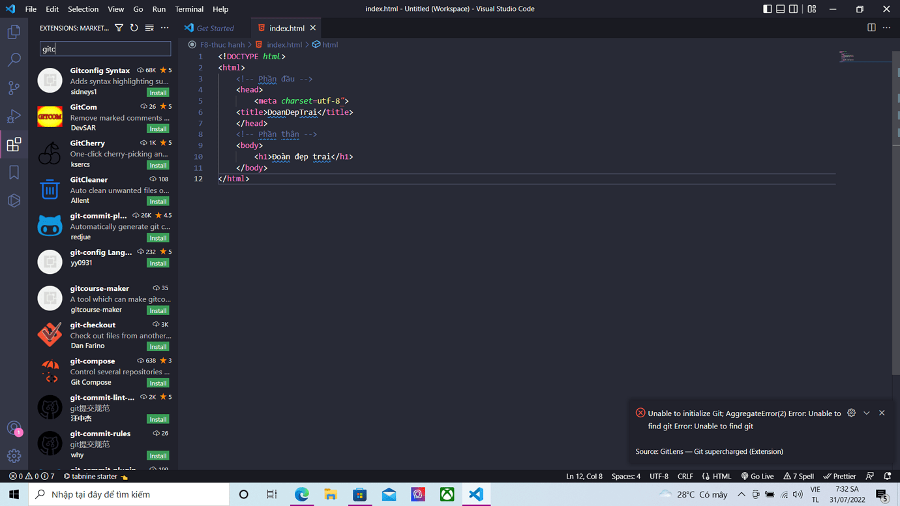Open Extensions view More Actions menu
This screenshot has width=900, height=506.
(x=165, y=28)
